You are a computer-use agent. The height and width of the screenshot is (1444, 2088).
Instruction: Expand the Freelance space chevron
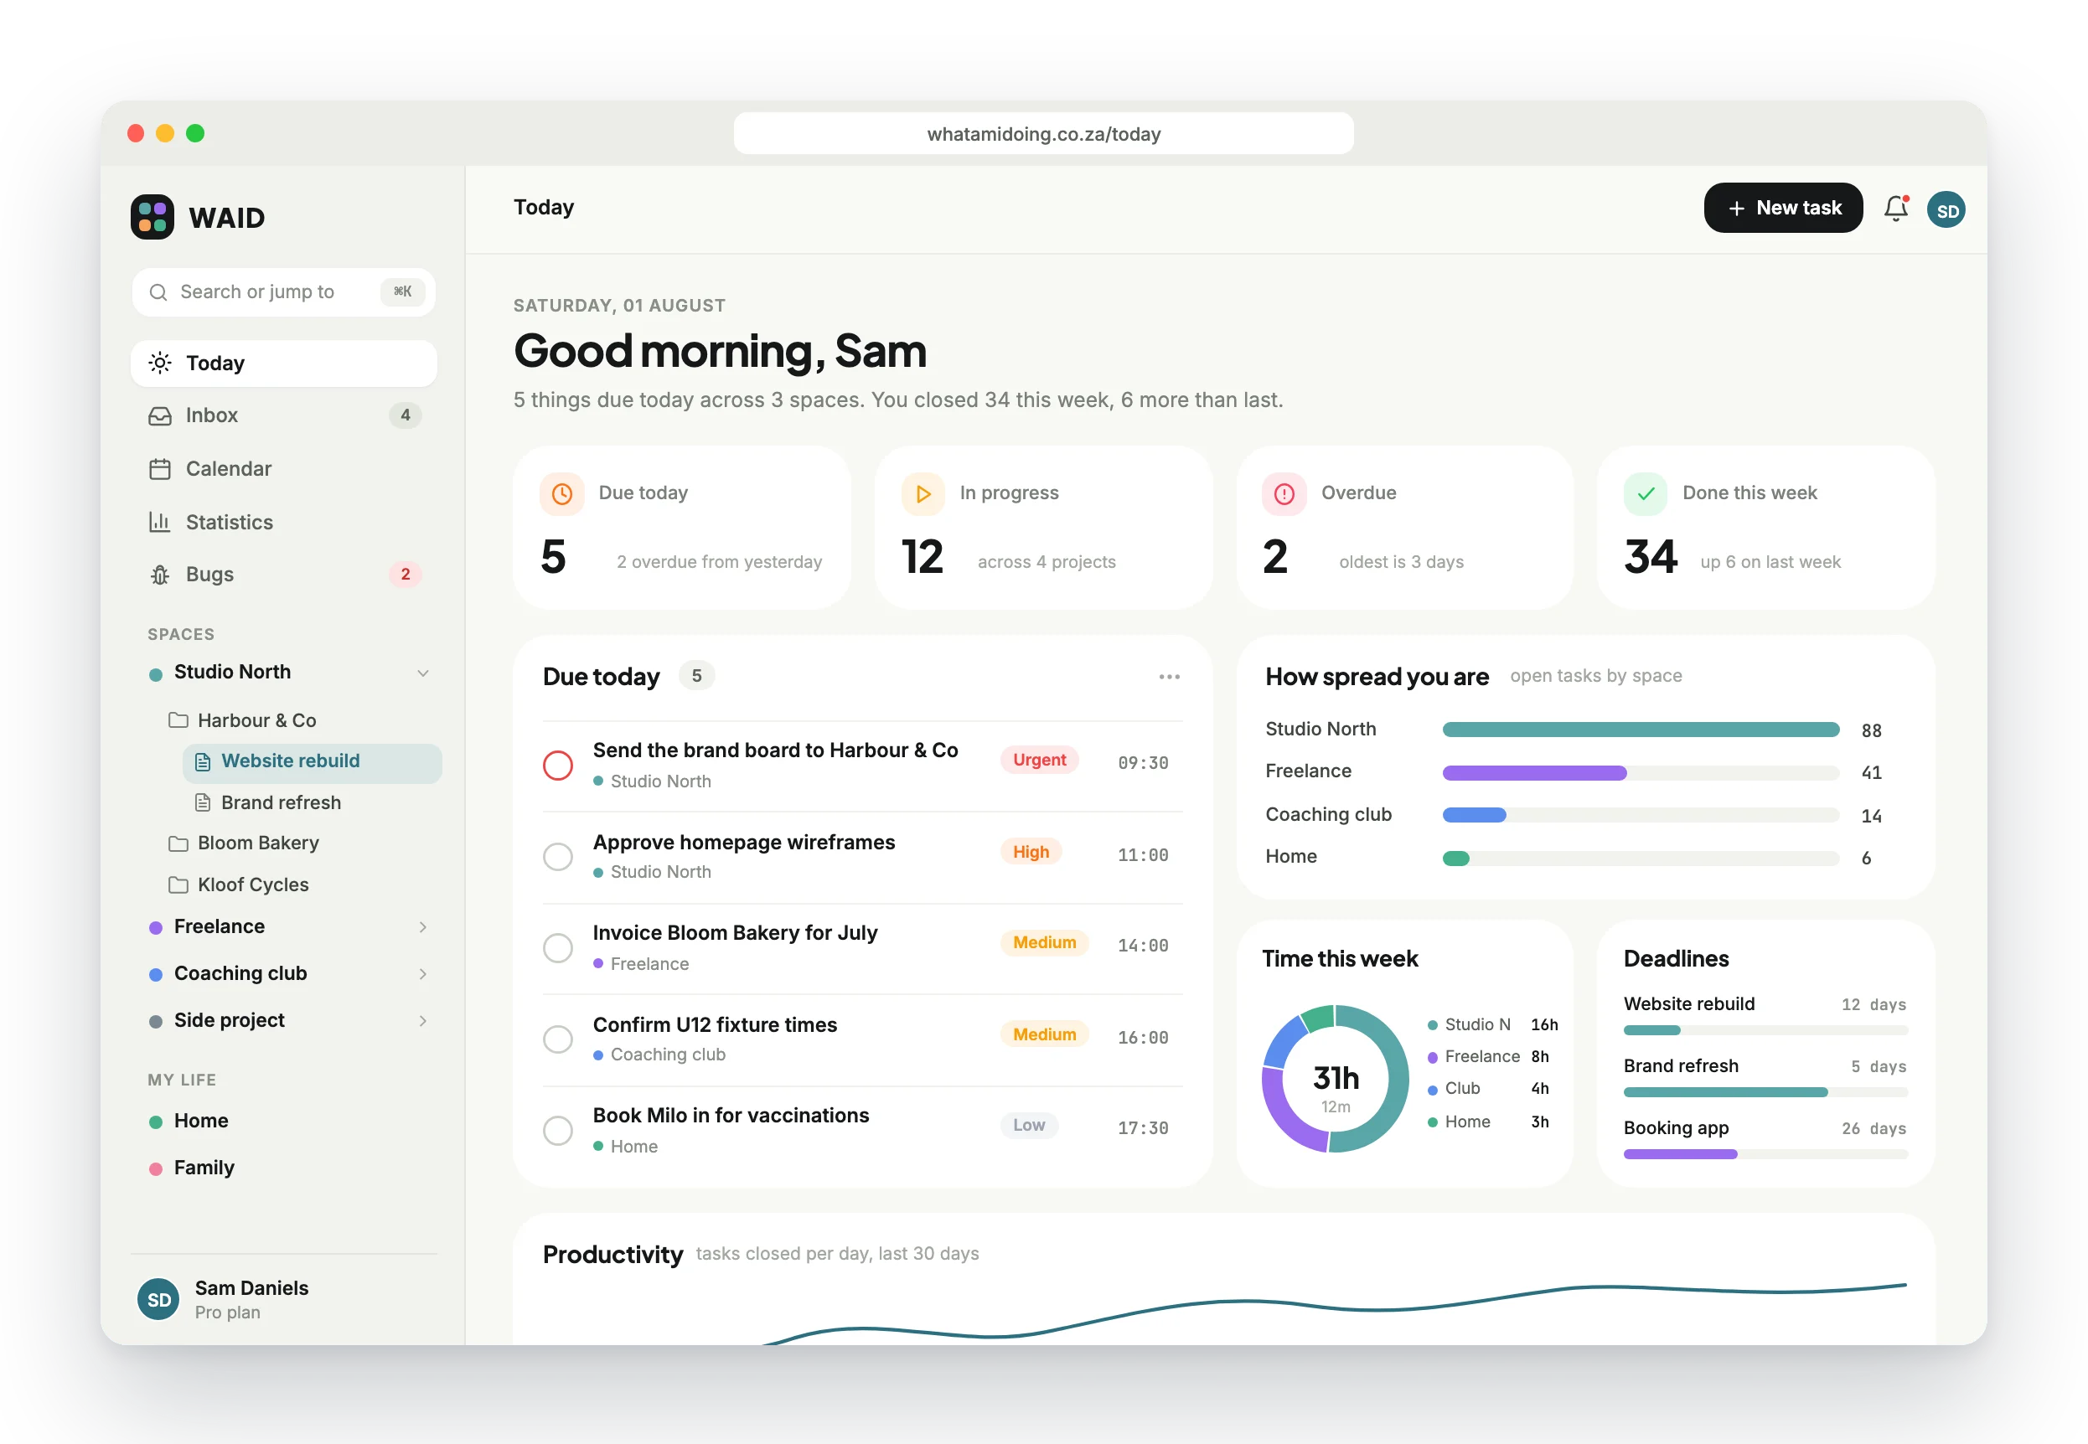[422, 927]
